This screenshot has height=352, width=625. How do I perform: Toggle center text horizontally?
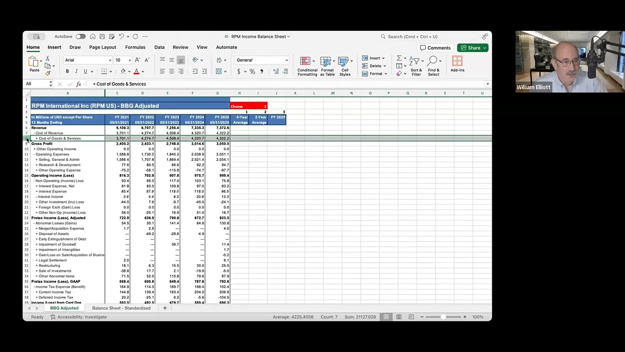click(171, 71)
